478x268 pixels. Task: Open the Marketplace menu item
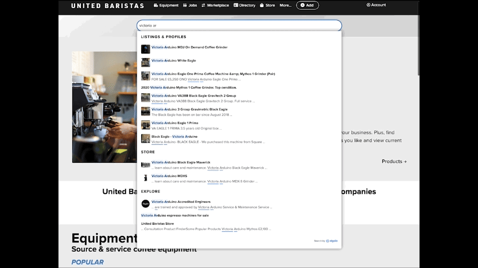pyautogui.click(x=215, y=5)
